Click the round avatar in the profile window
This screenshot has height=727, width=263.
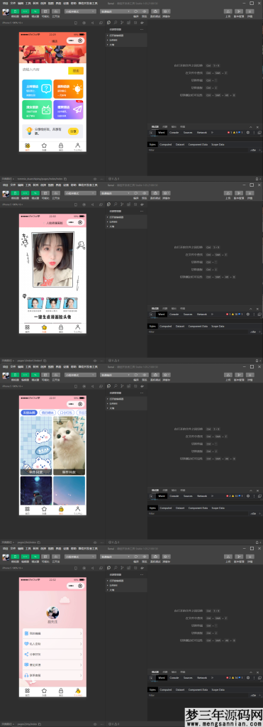coord(52,612)
